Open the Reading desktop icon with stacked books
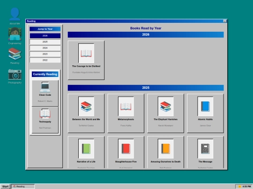This screenshot has width=253, height=189. (15, 56)
